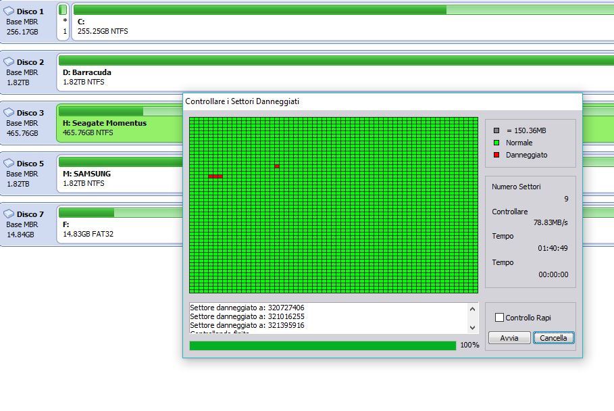Select log line 'Settore danneggiato a: 321395916'

click(x=247, y=325)
